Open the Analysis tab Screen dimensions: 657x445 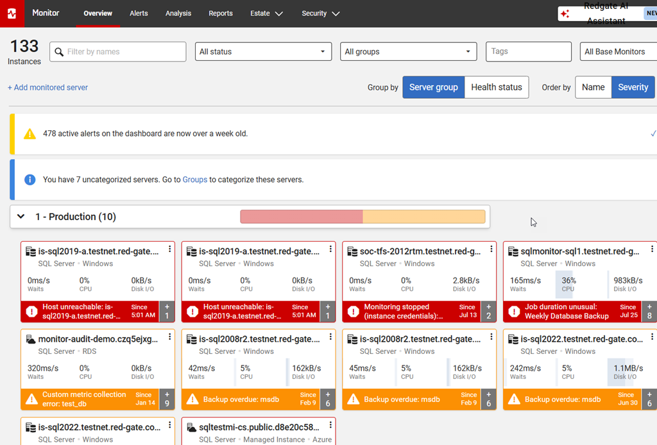(x=178, y=13)
